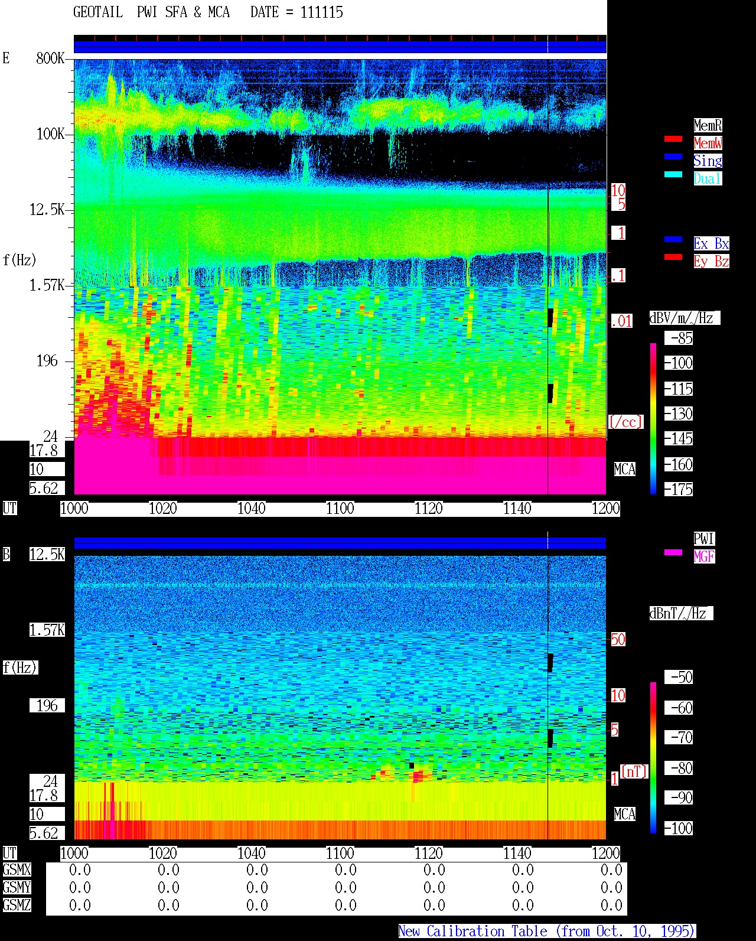Click the GSMX row label
The image size is (756, 941).
(x=17, y=870)
